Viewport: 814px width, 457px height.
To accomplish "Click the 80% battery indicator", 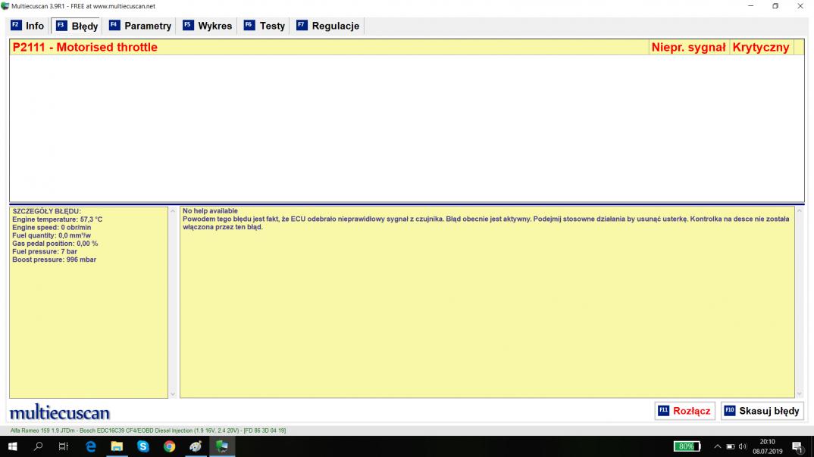I will pos(687,446).
